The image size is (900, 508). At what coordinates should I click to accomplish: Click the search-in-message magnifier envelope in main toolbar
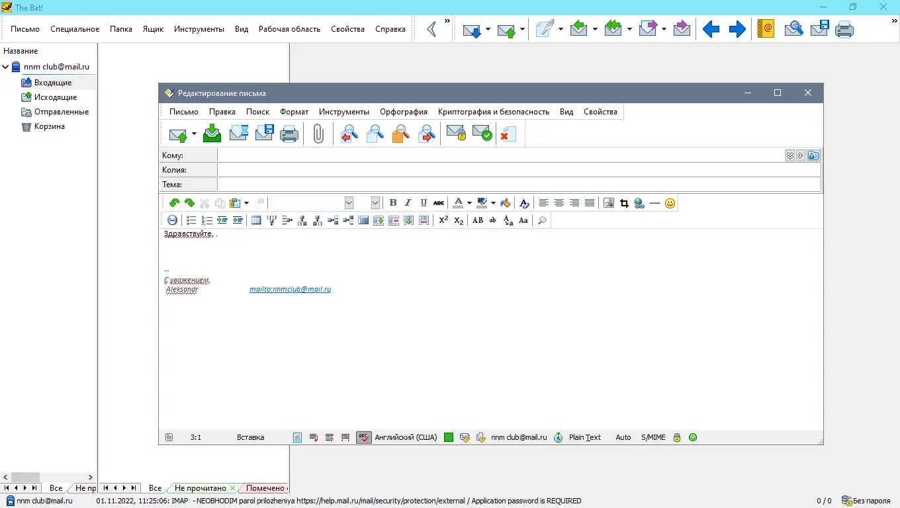[x=793, y=28]
